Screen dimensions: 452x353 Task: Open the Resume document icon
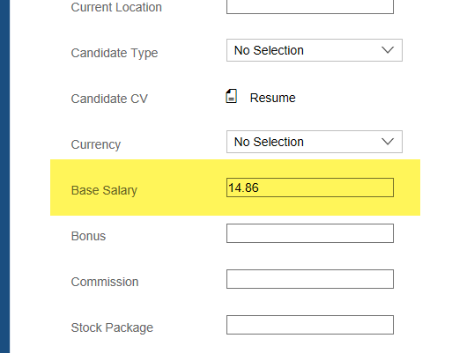231,96
